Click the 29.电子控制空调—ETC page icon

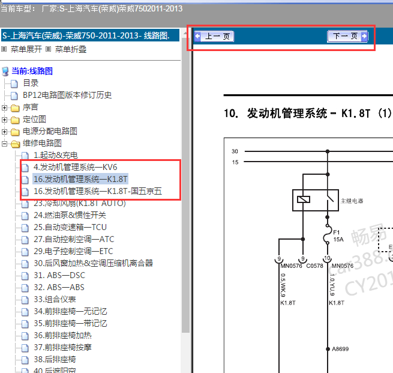click(x=25, y=252)
